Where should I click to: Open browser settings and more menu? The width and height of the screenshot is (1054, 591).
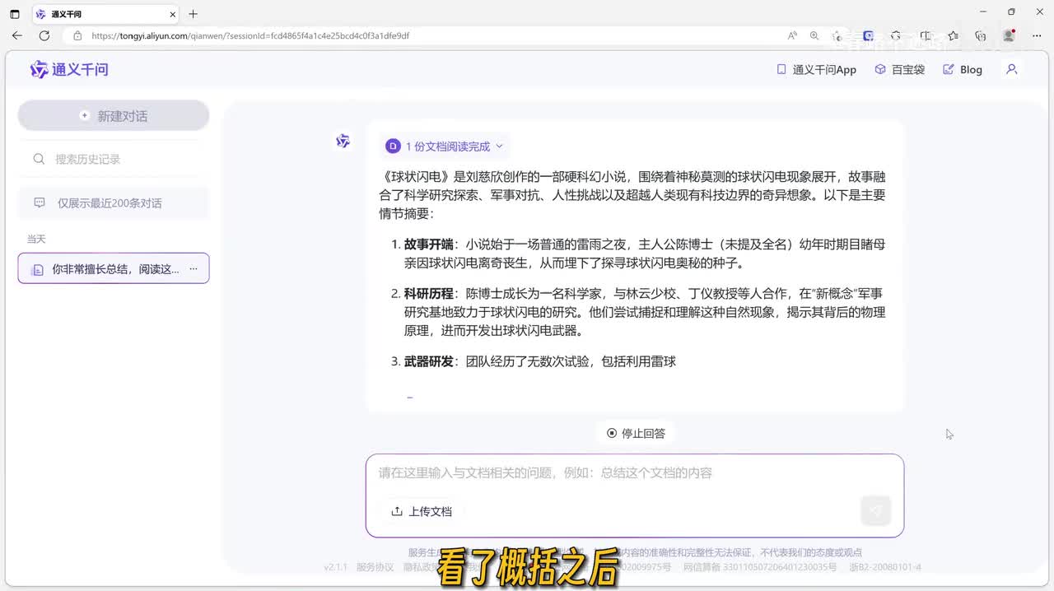click(x=1035, y=35)
